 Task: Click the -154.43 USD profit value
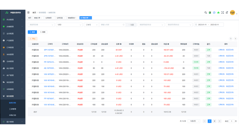(x=169, y=68)
